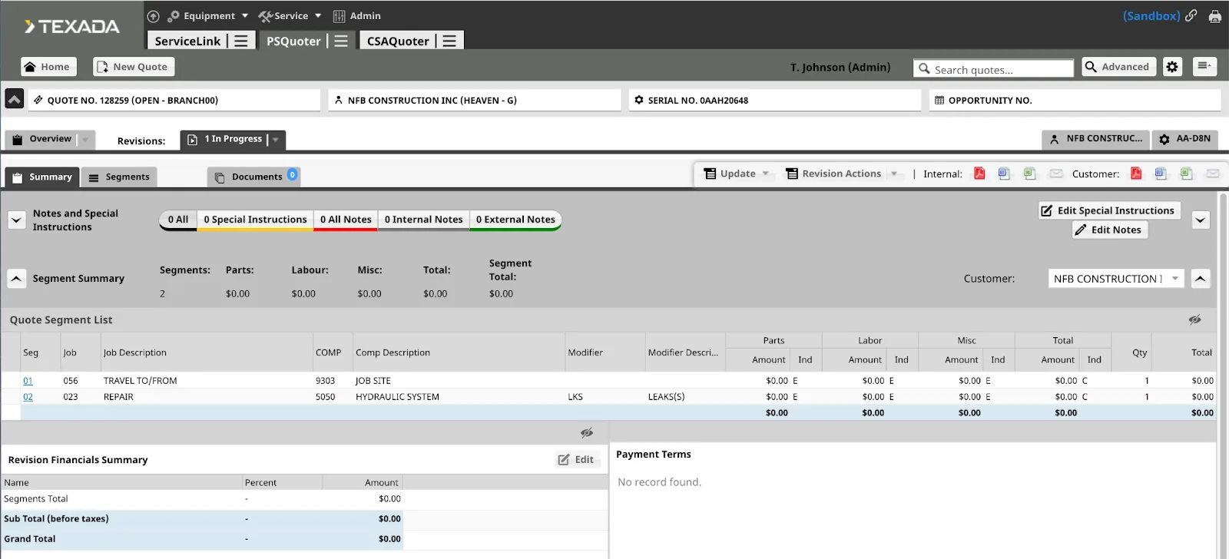Open segment 02 link

[28, 397]
